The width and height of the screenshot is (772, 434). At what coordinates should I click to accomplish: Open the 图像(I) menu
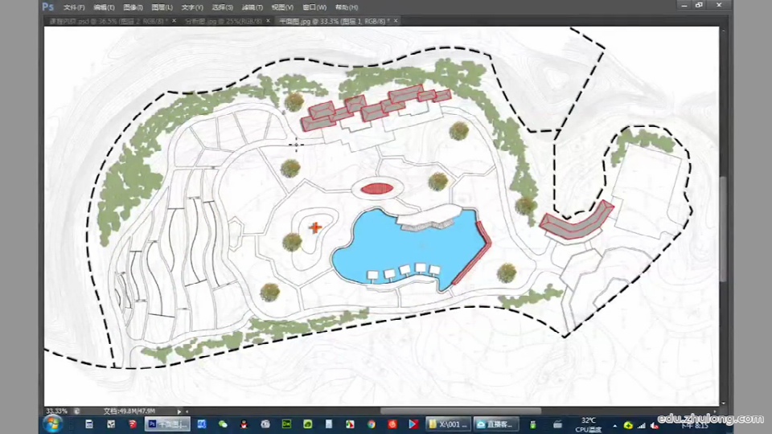133,7
